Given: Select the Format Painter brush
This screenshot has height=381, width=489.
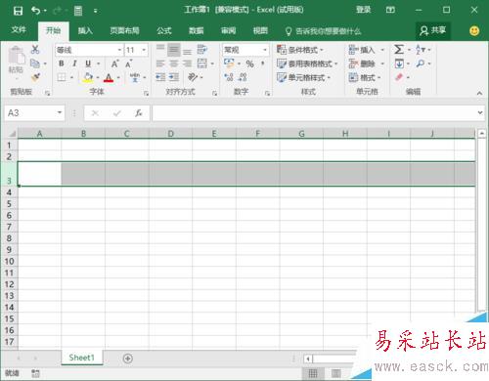Looking at the screenshot, I should coord(35,77).
